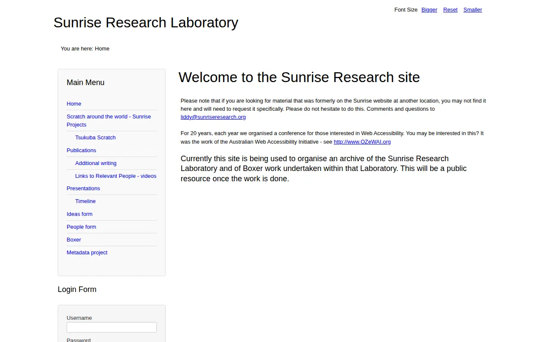The height and width of the screenshot is (342, 547).
Task: Open the Publications menu link
Action: tap(81, 150)
